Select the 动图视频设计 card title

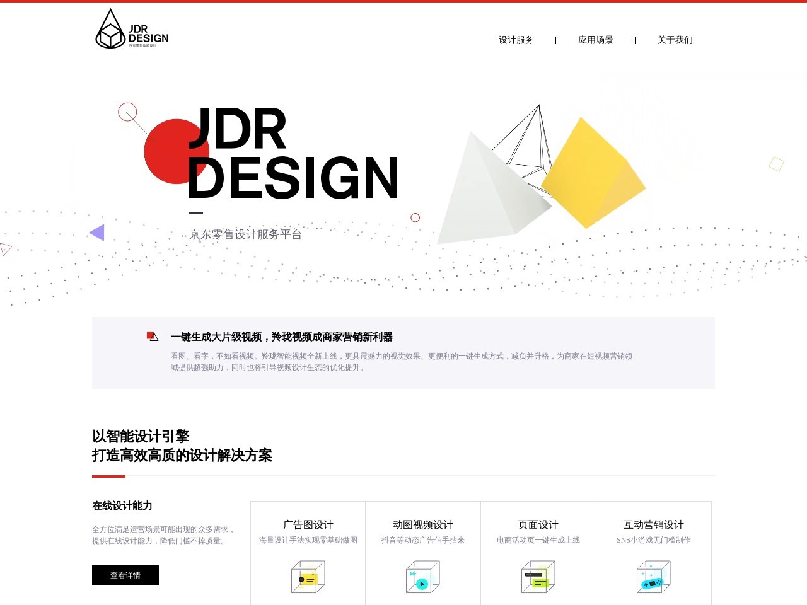423,524
